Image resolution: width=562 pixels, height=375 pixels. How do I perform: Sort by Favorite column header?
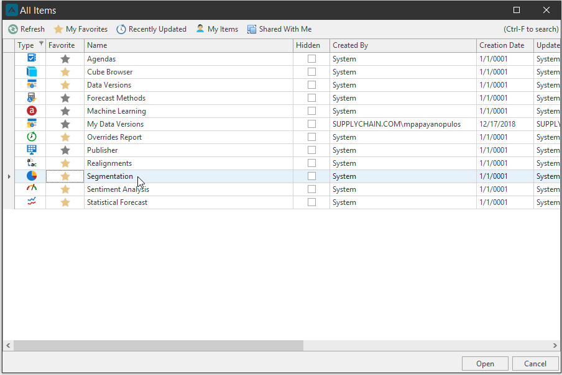(65, 45)
